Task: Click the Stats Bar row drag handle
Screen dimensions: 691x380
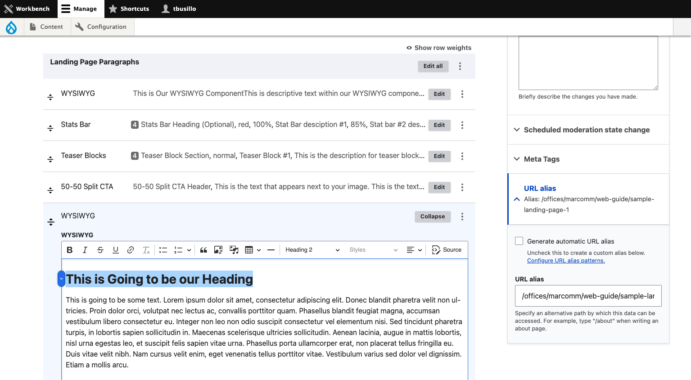Action: (x=50, y=128)
